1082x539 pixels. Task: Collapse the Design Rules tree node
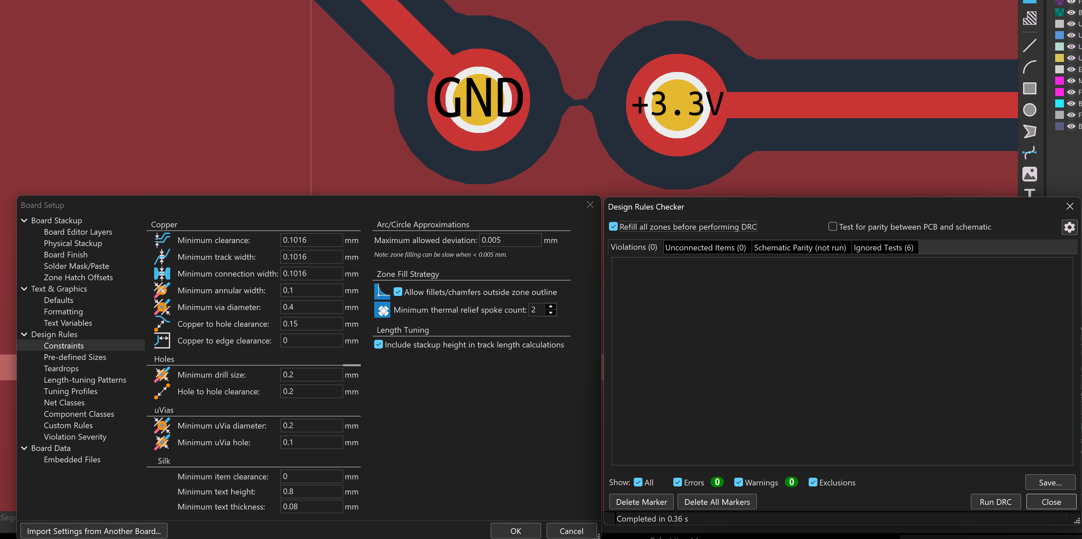click(24, 334)
